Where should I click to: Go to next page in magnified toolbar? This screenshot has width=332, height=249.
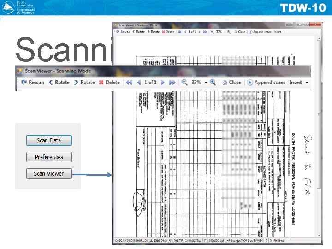[x=163, y=83]
